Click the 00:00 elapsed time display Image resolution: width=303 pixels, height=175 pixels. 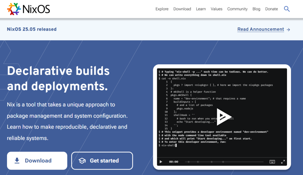174,162
